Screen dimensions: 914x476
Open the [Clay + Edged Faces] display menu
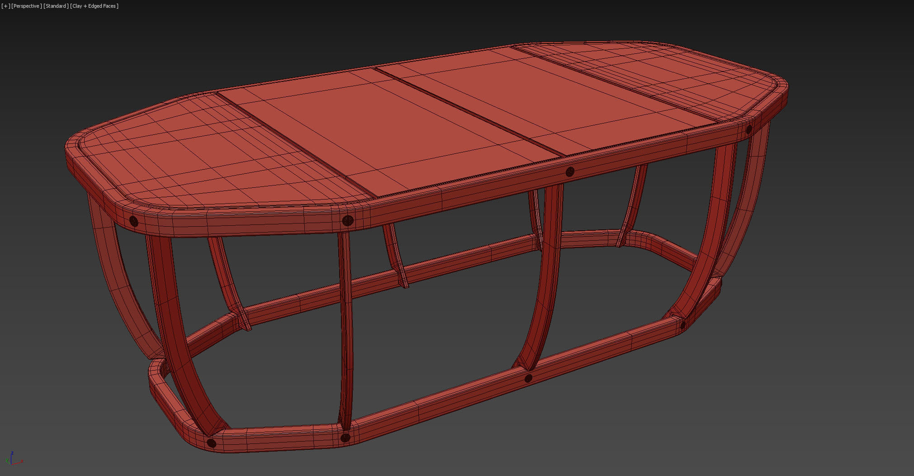95,6
